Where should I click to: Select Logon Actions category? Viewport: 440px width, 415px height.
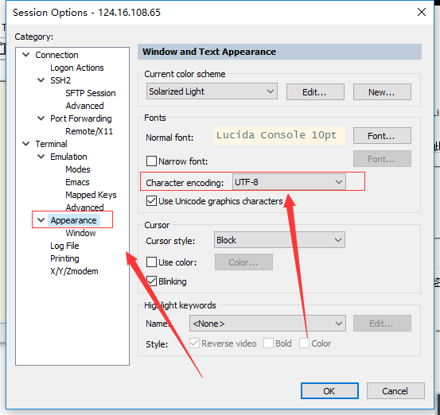77,68
